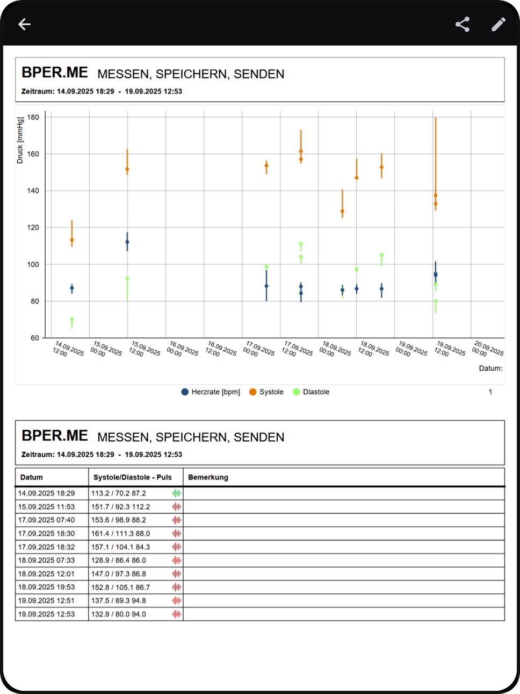520x694 pixels.
Task: Click Systole legend orange dot
Action: [252, 392]
